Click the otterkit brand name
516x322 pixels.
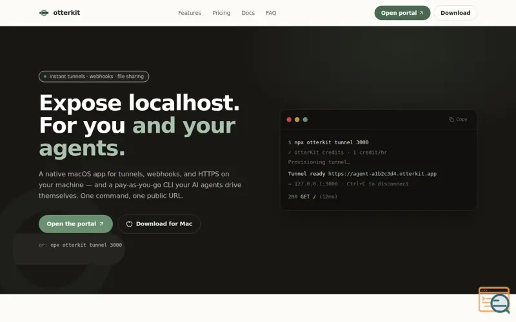point(66,12)
